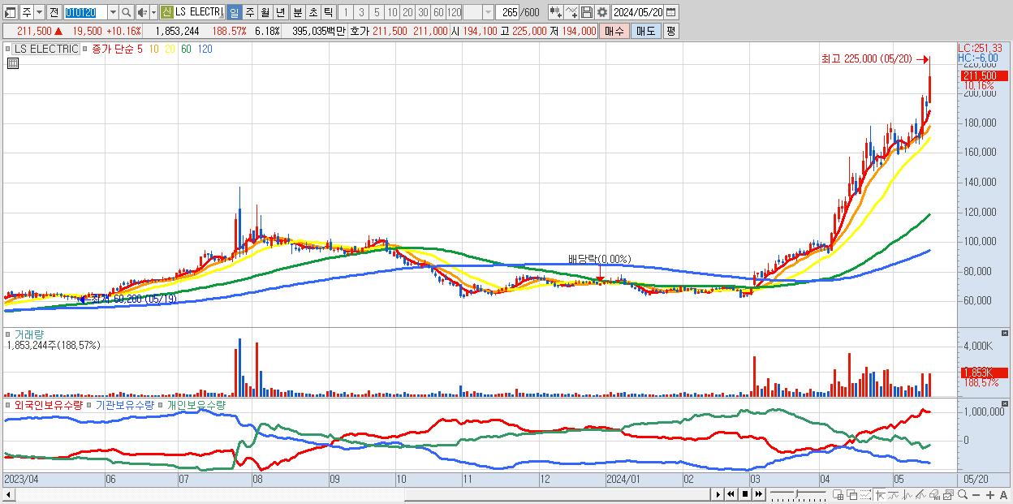Open the empty interval combo box dropdown
1013x504 pixels.
tap(488, 12)
